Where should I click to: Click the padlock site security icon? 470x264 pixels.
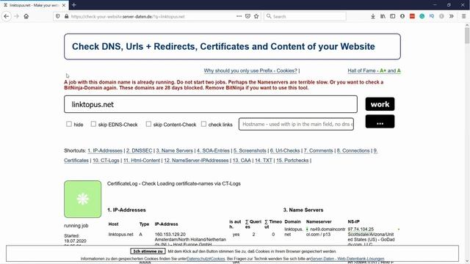(67, 16)
